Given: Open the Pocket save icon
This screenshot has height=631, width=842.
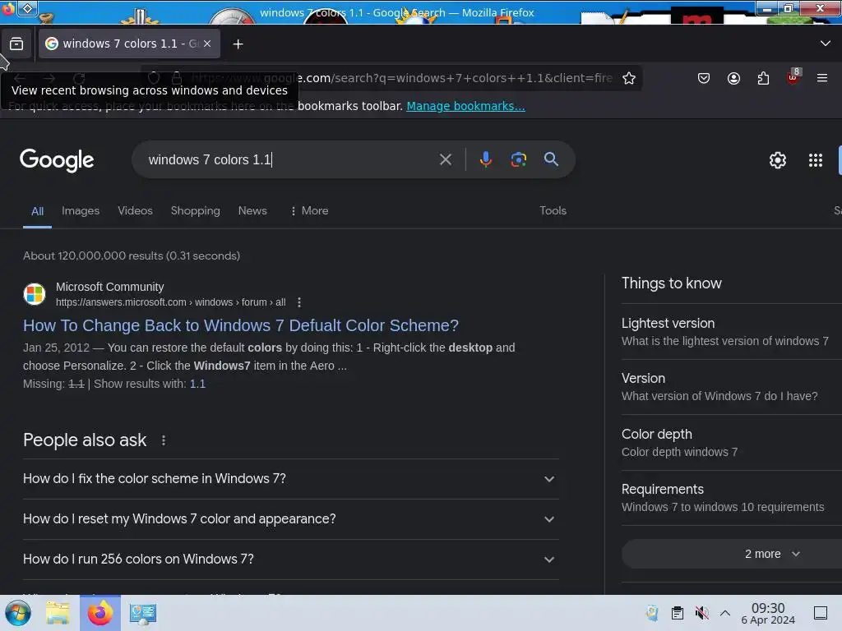Looking at the screenshot, I should point(704,78).
